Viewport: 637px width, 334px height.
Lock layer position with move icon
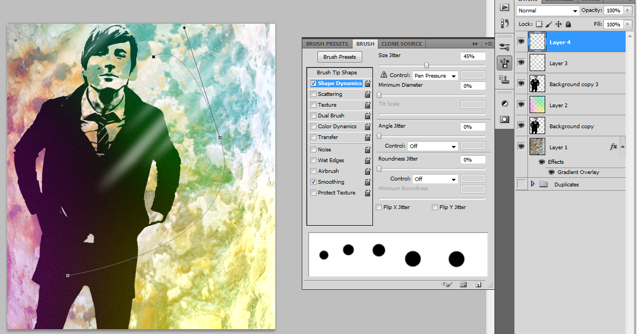(559, 24)
